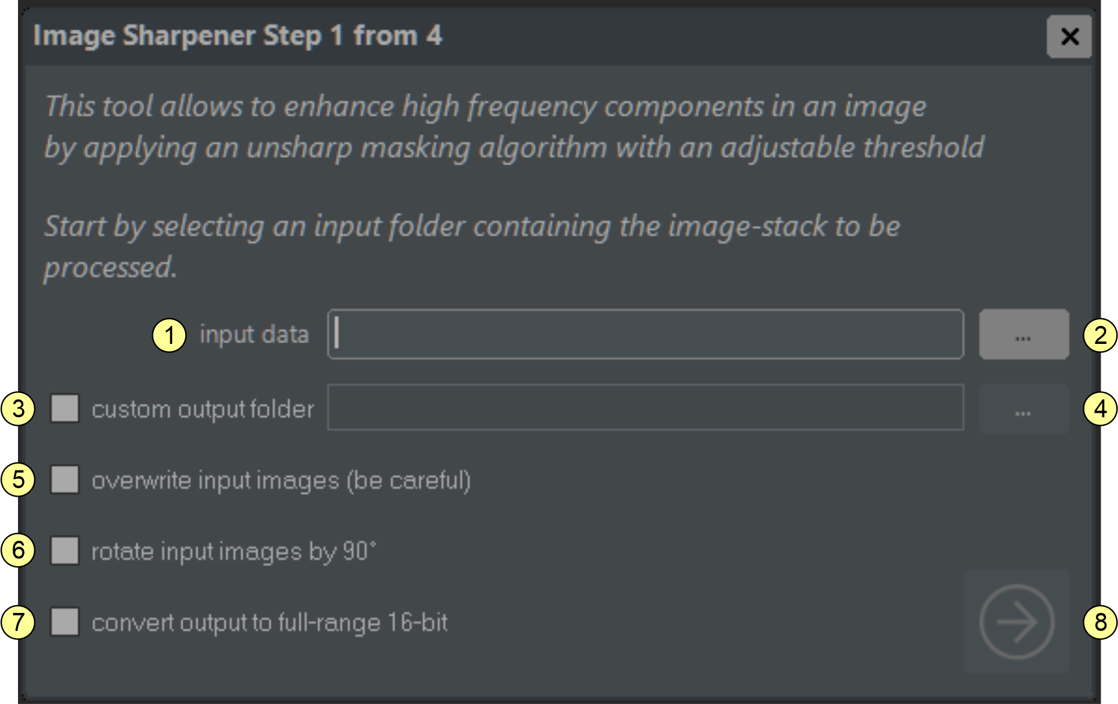Click callout marker number 6
The image size is (1118, 704).
coord(18,551)
